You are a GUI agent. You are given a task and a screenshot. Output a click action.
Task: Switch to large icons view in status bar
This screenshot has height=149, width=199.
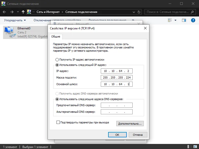[195, 147]
